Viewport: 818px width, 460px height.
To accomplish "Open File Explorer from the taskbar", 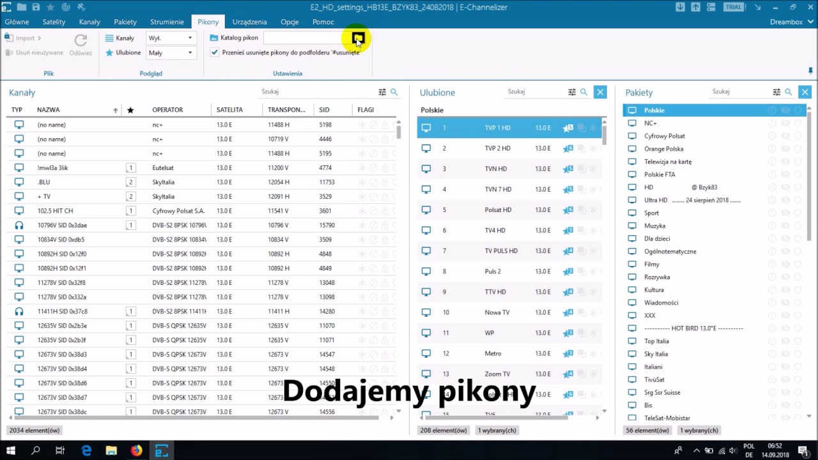I will [x=111, y=450].
